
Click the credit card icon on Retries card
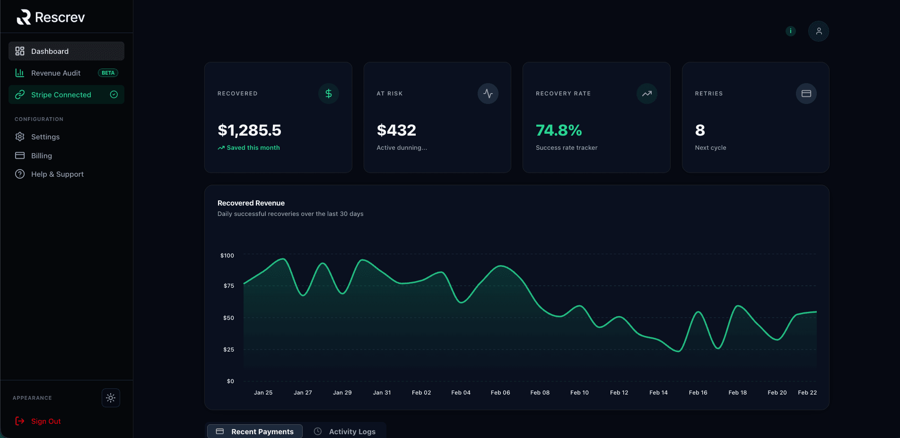click(806, 94)
